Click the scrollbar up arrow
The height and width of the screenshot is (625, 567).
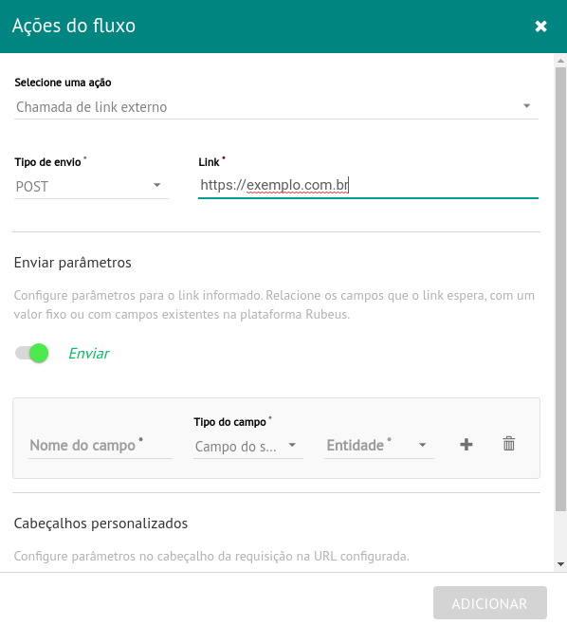tap(560, 61)
